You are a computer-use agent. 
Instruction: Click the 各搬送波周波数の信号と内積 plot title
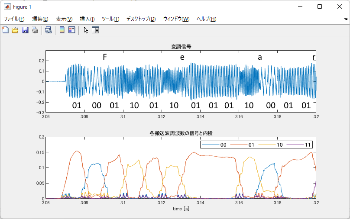tap(181, 133)
